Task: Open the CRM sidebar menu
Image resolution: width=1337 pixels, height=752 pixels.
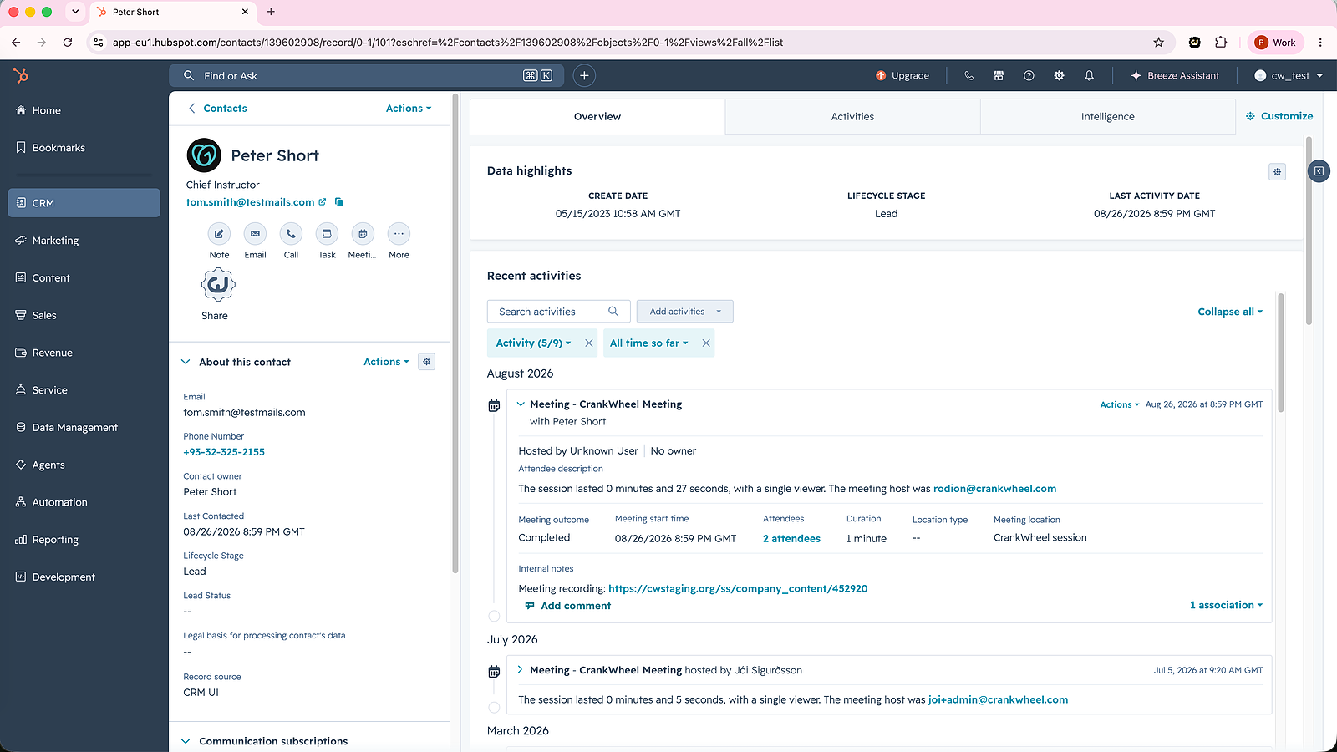Action: (84, 203)
